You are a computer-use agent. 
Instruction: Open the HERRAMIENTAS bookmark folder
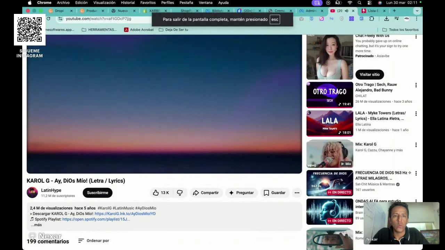99,30
